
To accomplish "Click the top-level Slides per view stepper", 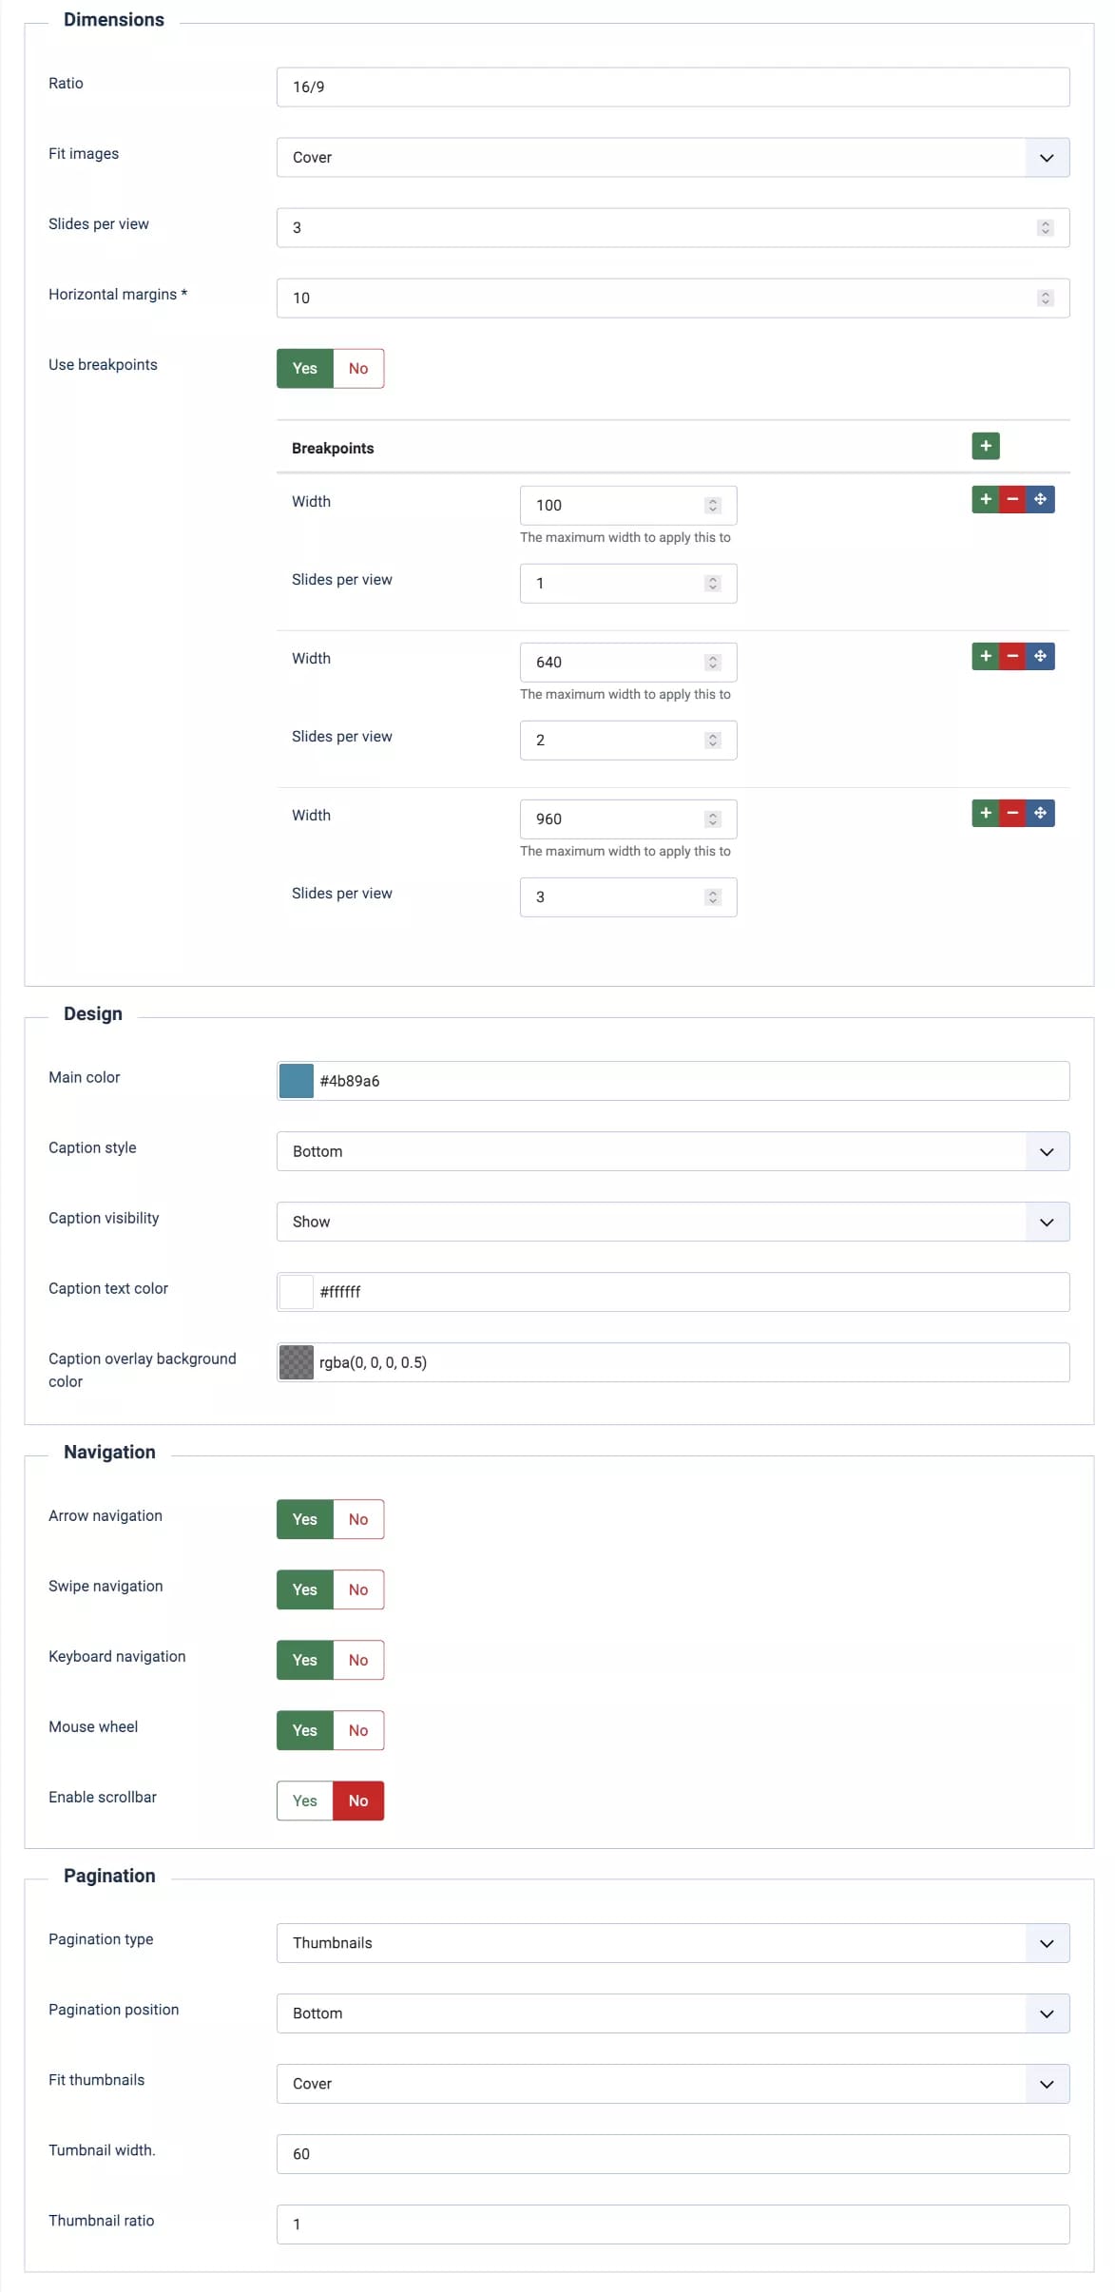I will pos(1045,228).
